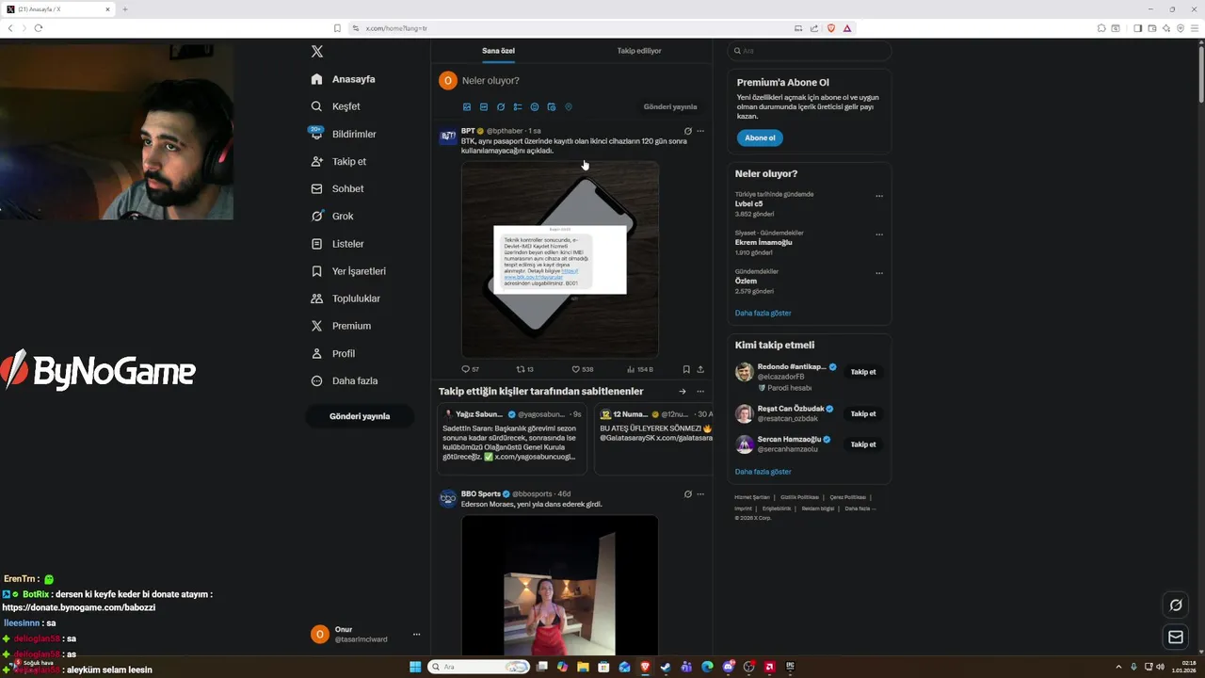Open Listeler page
This screenshot has height=678, width=1205.
click(x=337, y=243)
